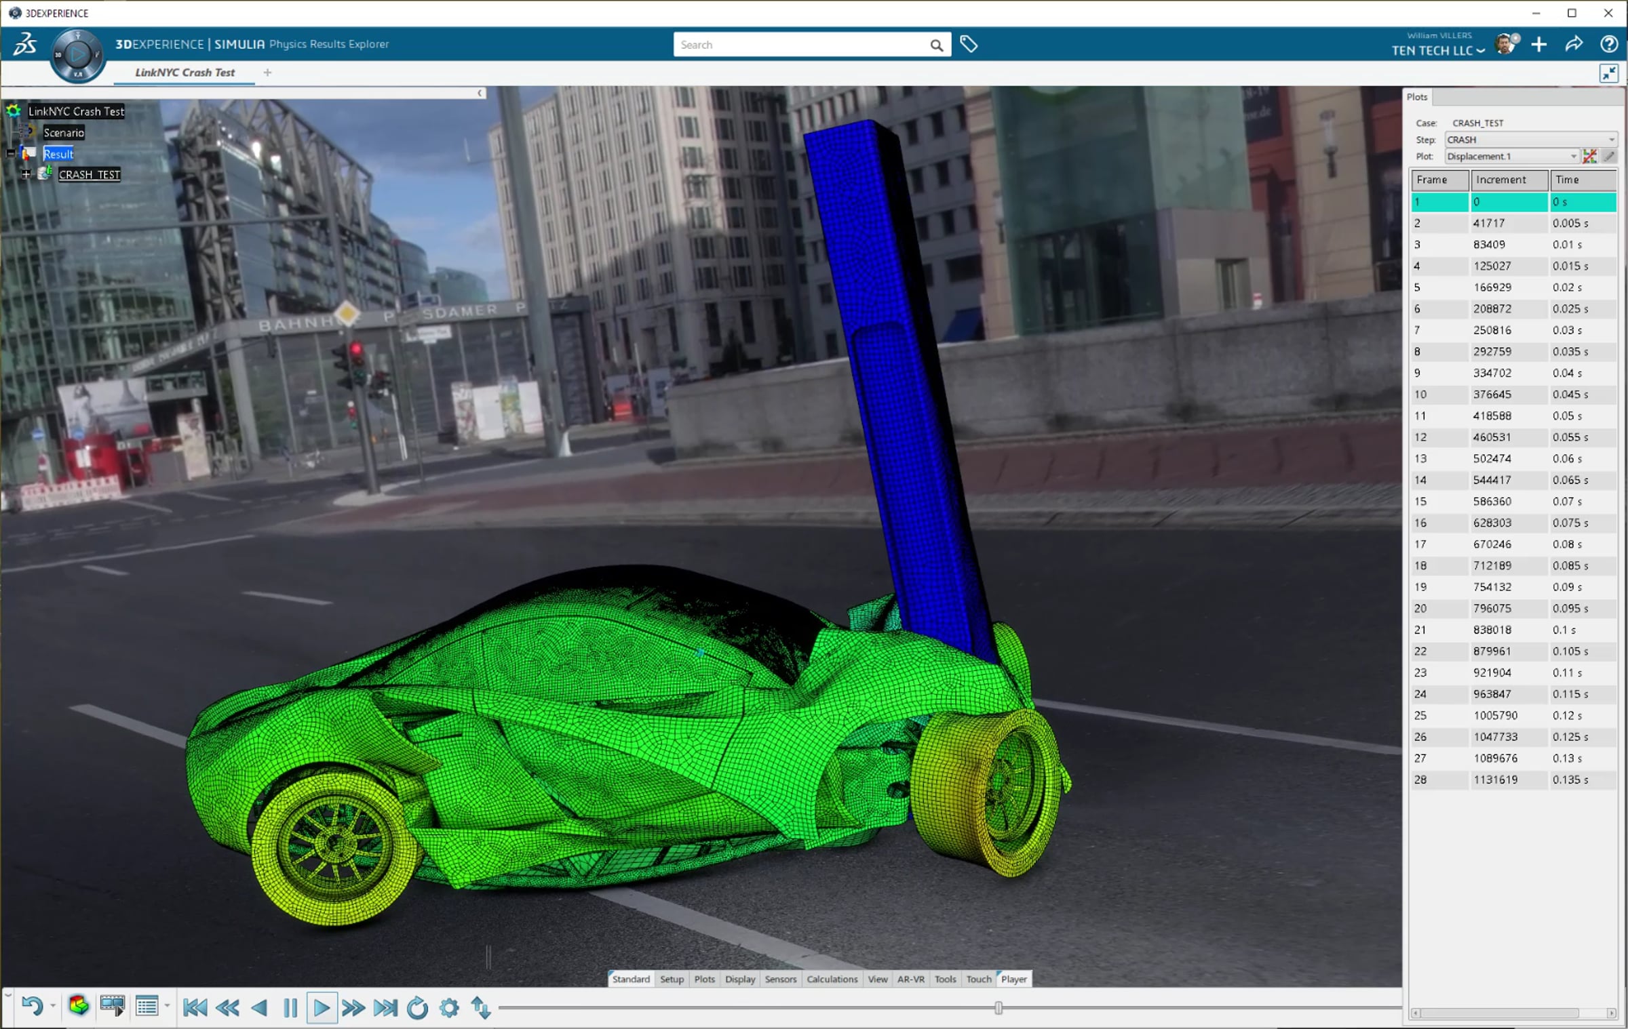Skip to the last frame
Image resolution: width=1628 pixels, height=1029 pixels.
click(x=385, y=1008)
